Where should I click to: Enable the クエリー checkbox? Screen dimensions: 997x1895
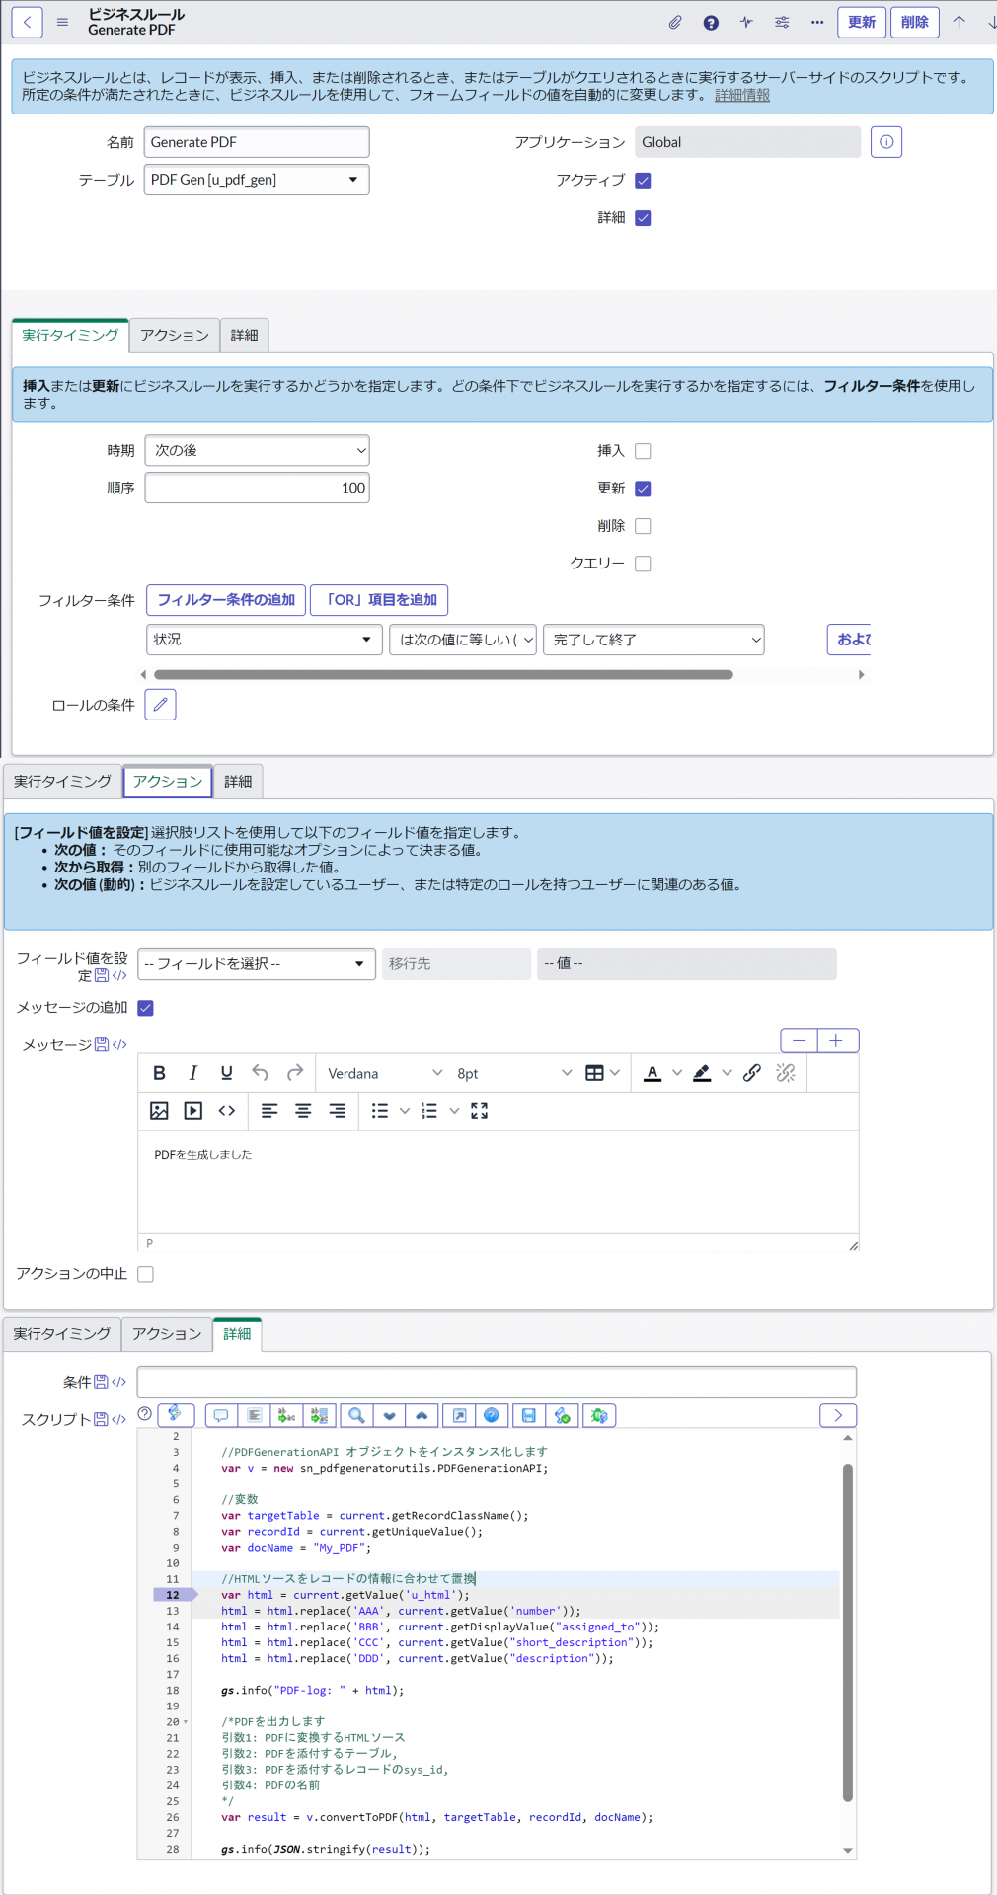pos(643,564)
